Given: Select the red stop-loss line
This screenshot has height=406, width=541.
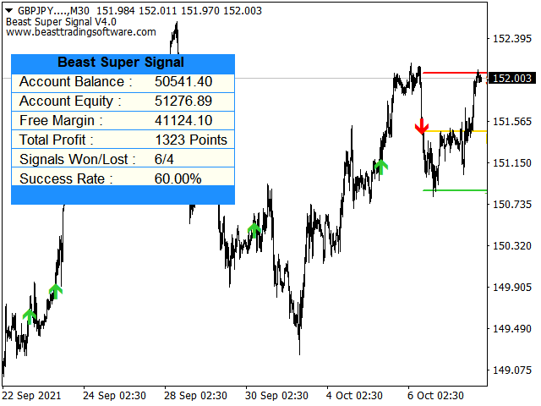Looking at the screenshot, I should pos(455,73).
